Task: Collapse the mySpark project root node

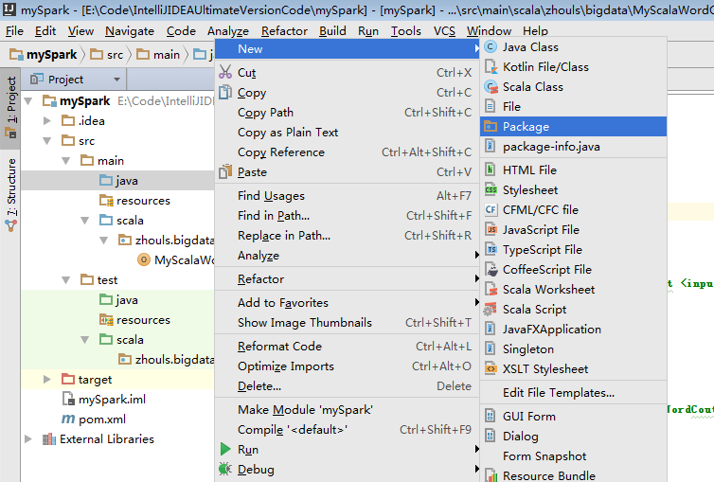Action: 28,101
